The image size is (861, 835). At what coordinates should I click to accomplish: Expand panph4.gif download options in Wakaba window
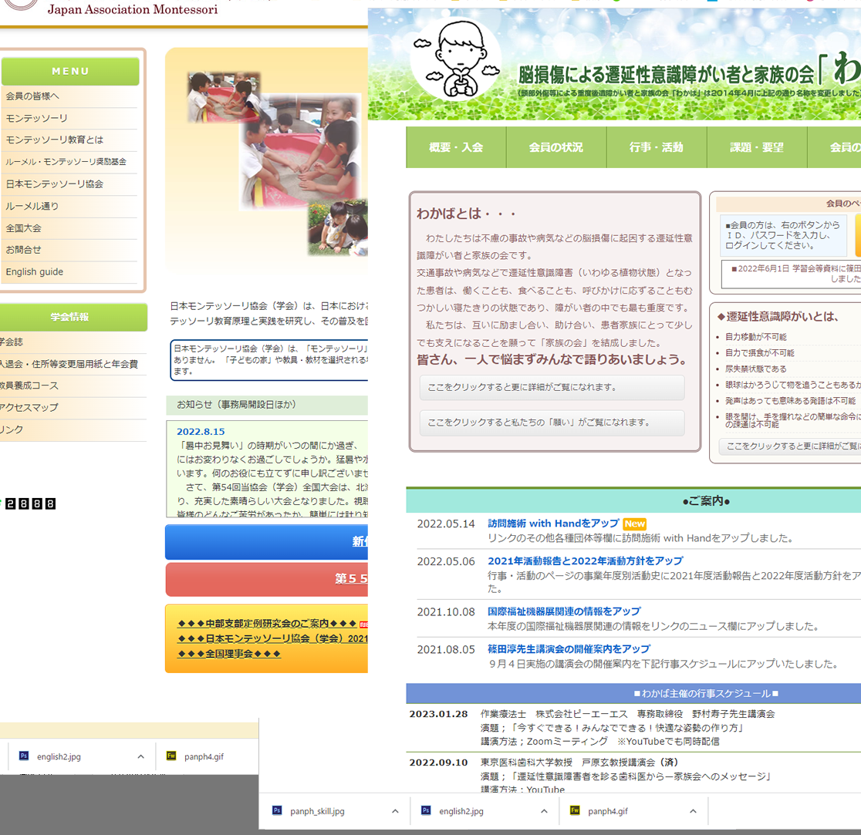[x=693, y=811]
